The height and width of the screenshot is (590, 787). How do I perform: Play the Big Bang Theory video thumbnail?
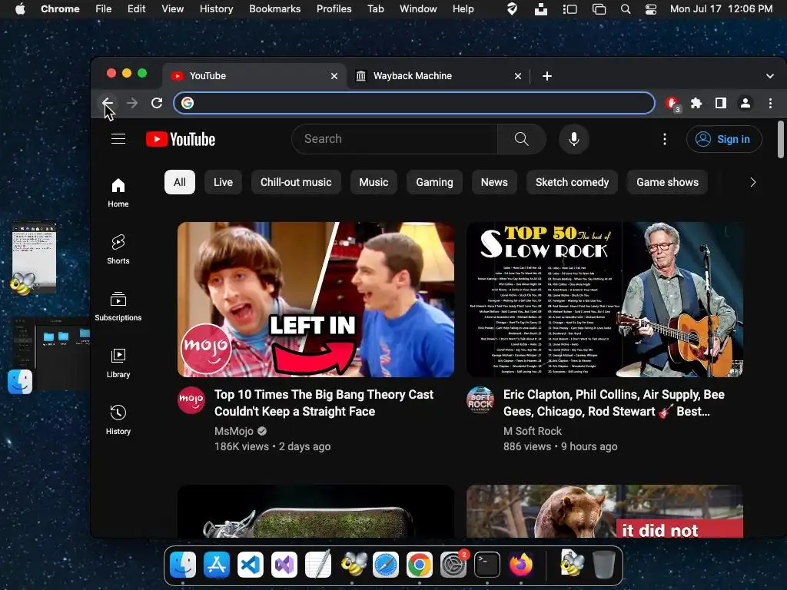pos(316,300)
